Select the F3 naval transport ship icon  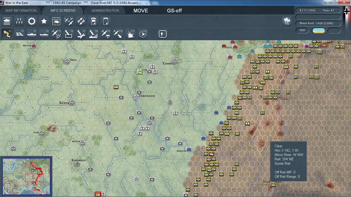tap(32, 34)
